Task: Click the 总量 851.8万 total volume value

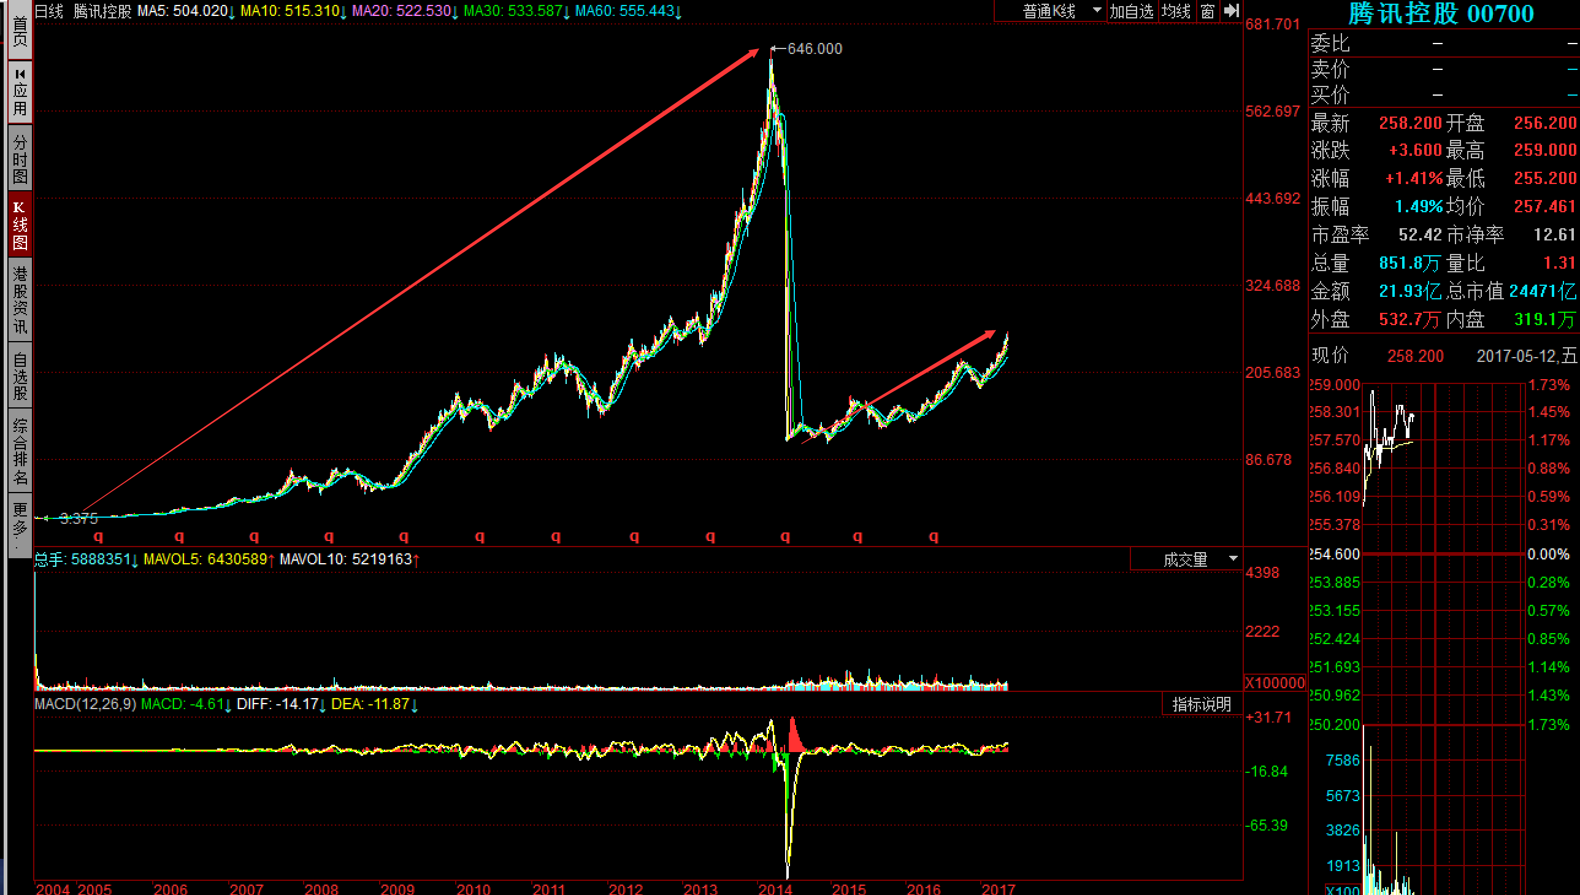Action: (1409, 263)
